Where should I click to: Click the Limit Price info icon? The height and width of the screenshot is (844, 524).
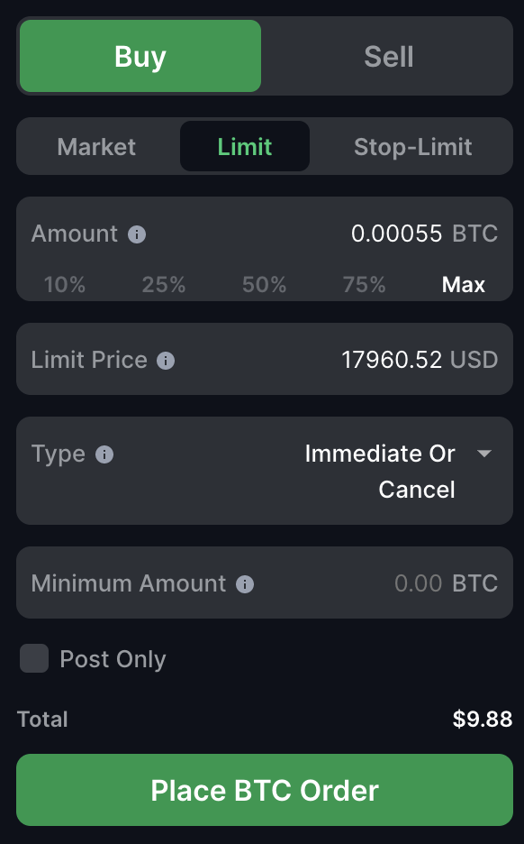166,361
